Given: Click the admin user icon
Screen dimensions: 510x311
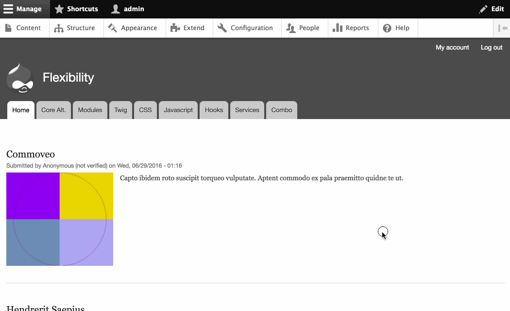Looking at the screenshot, I should click(x=115, y=9).
